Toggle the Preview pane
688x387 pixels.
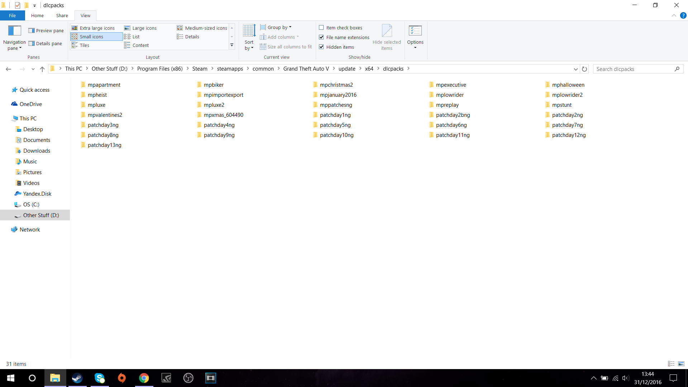(46, 30)
